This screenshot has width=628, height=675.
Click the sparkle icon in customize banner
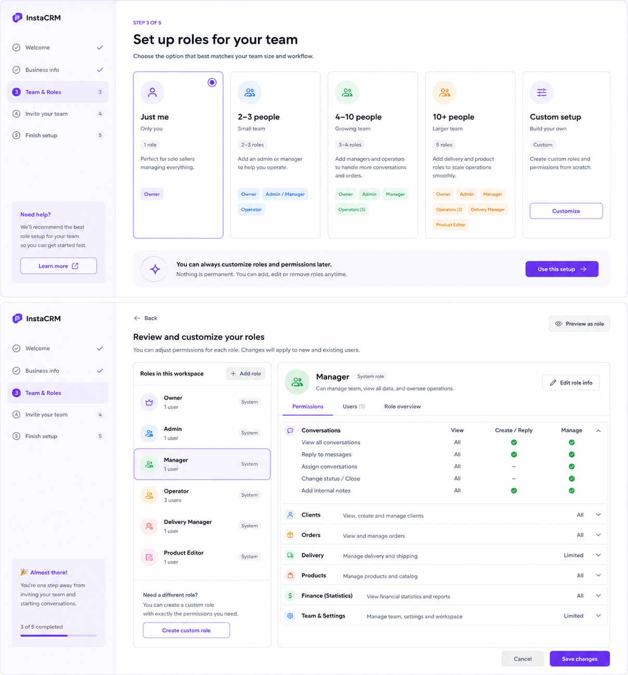(155, 269)
